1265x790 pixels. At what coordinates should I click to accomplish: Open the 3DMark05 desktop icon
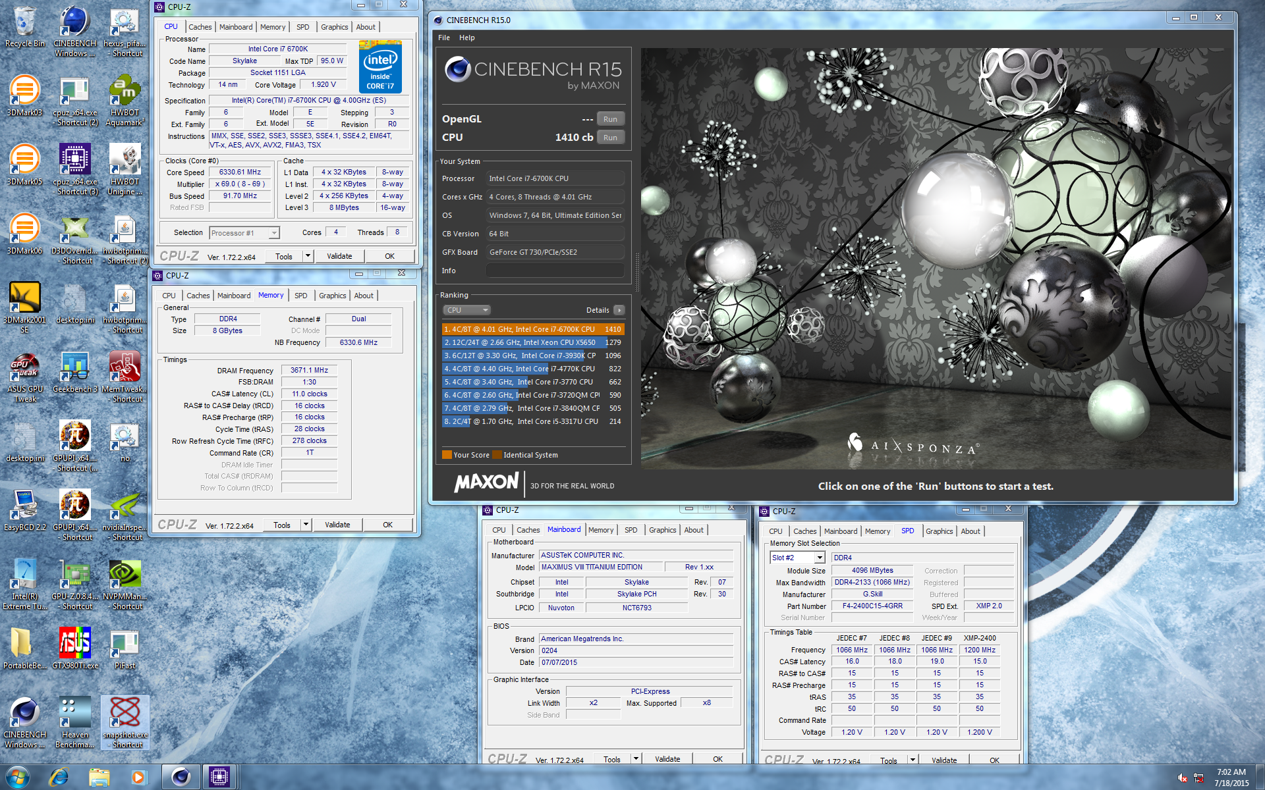point(25,165)
